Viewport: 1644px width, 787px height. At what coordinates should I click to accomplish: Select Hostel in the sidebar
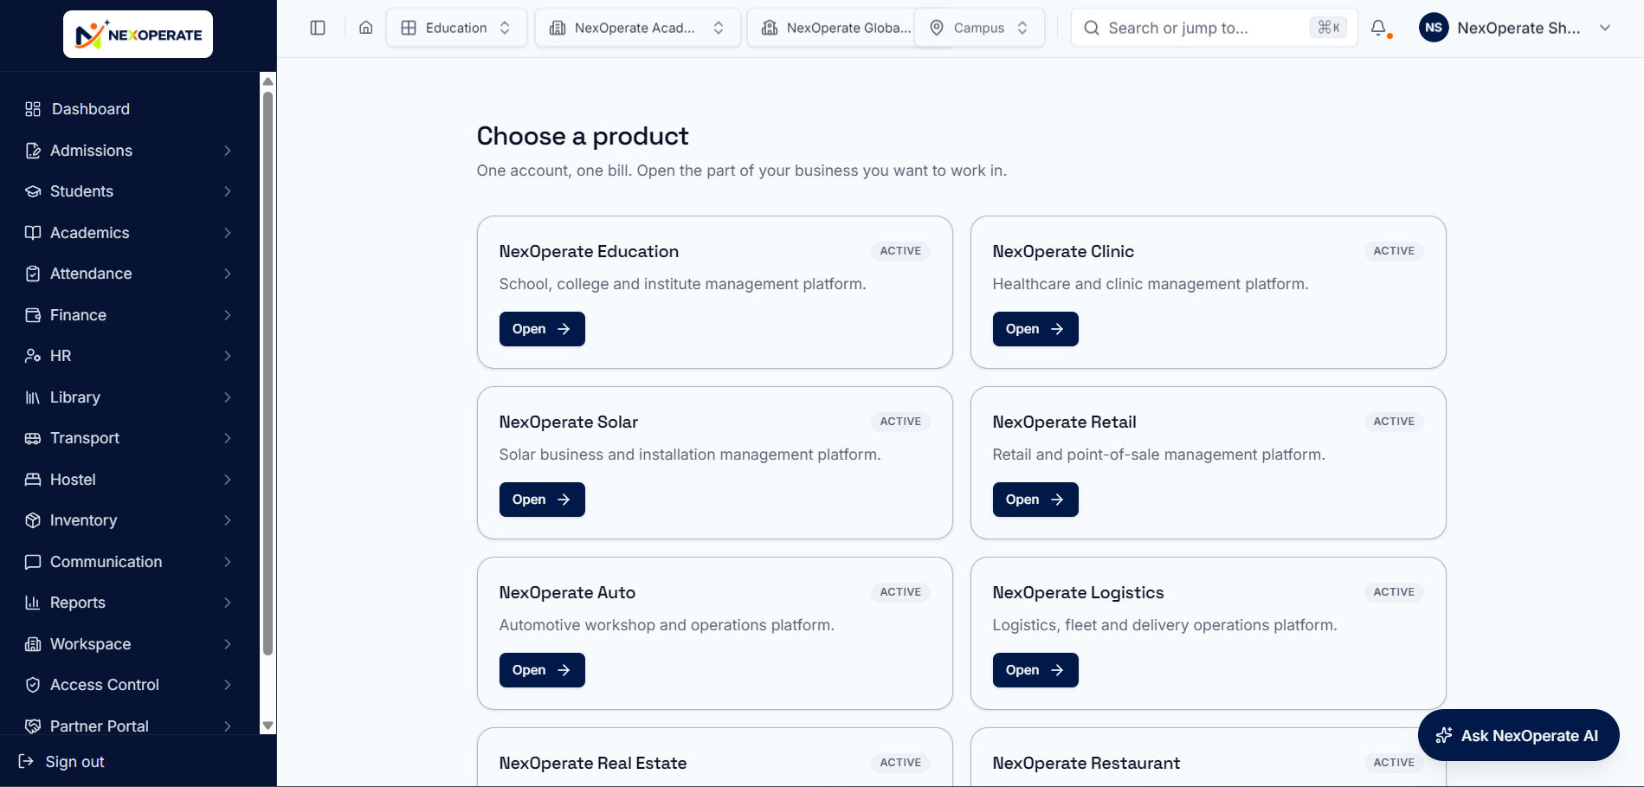pos(130,480)
